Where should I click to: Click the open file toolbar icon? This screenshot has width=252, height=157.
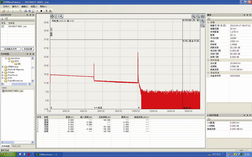(3, 11)
